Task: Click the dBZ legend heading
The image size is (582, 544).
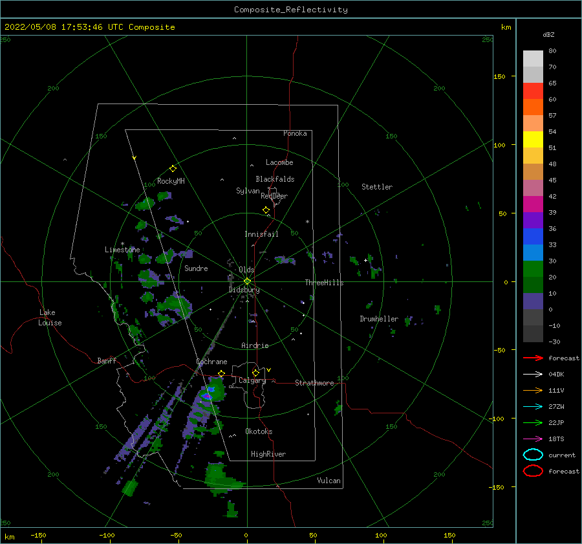Action: [x=548, y=34]
